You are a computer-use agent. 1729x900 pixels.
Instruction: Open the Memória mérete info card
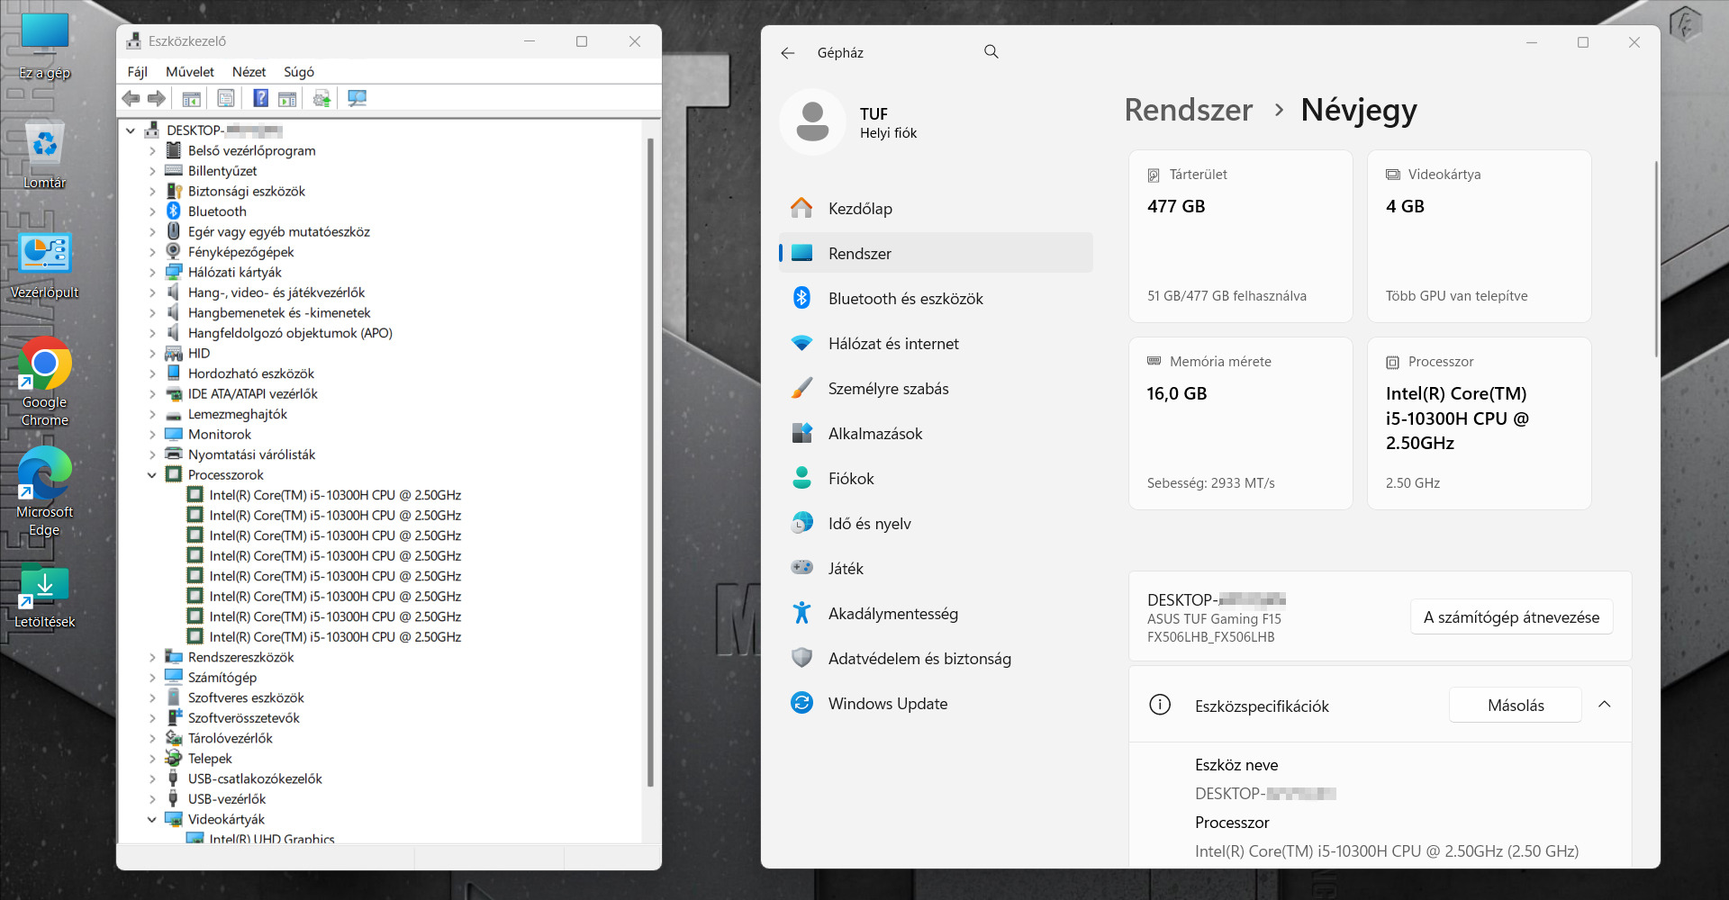tap(1241, 423)
